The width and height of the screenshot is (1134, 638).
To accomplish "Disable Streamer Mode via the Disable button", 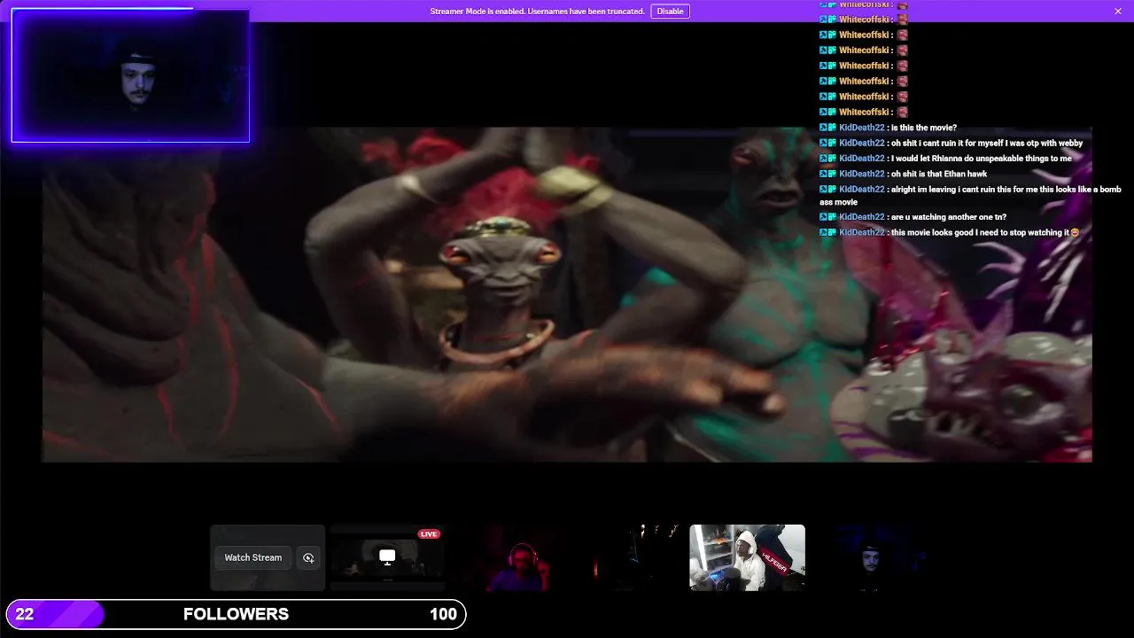I will click(x=670, y=12).
